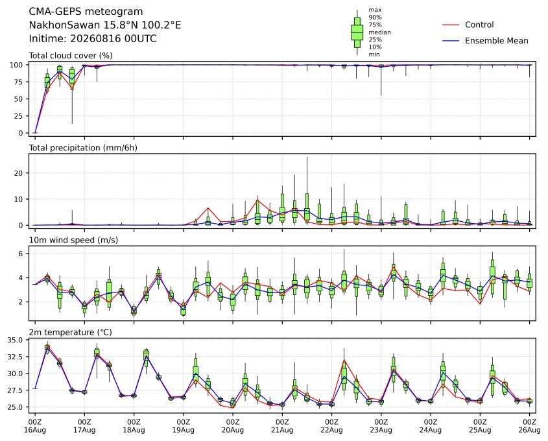The height and width of the screenshot is (441, 548).
Task: Click the '10m wind speed (m/s)' panel title
Action: tap(73, 240)
